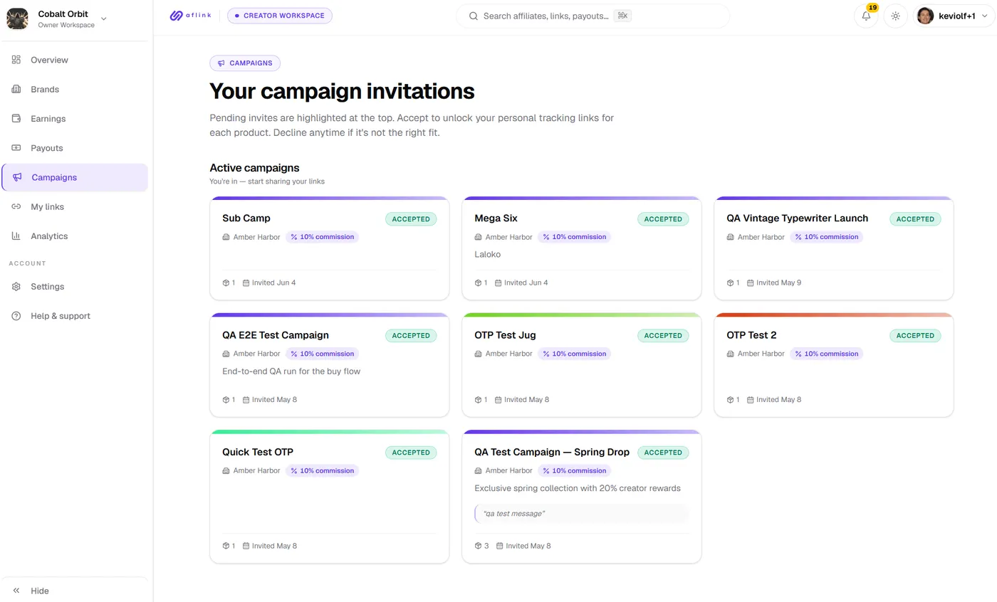Click the Accepted badge on Quick Test OTP
The width and height of the screenshot is (997, 602).
pos(411,453)
